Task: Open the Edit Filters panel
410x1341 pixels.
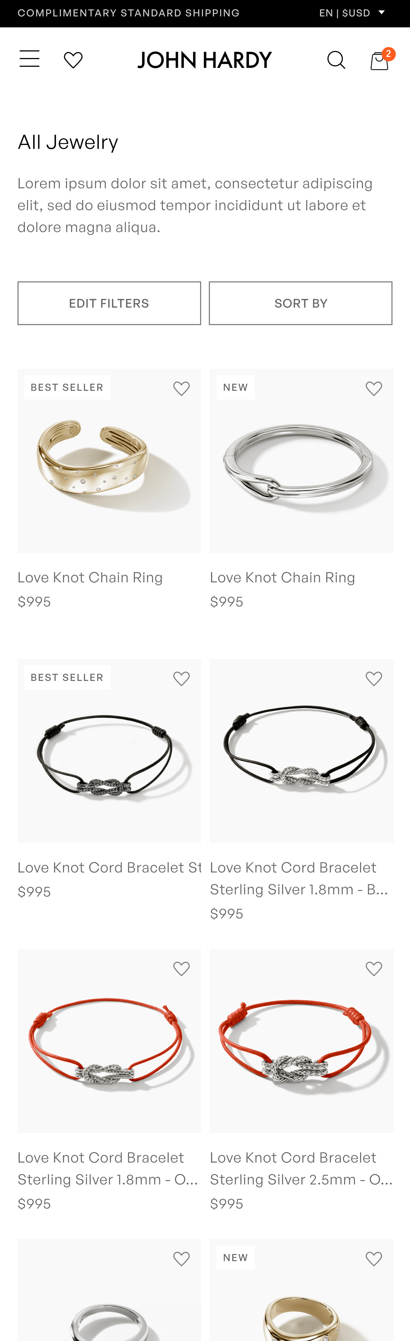Action: coord(109,303)
